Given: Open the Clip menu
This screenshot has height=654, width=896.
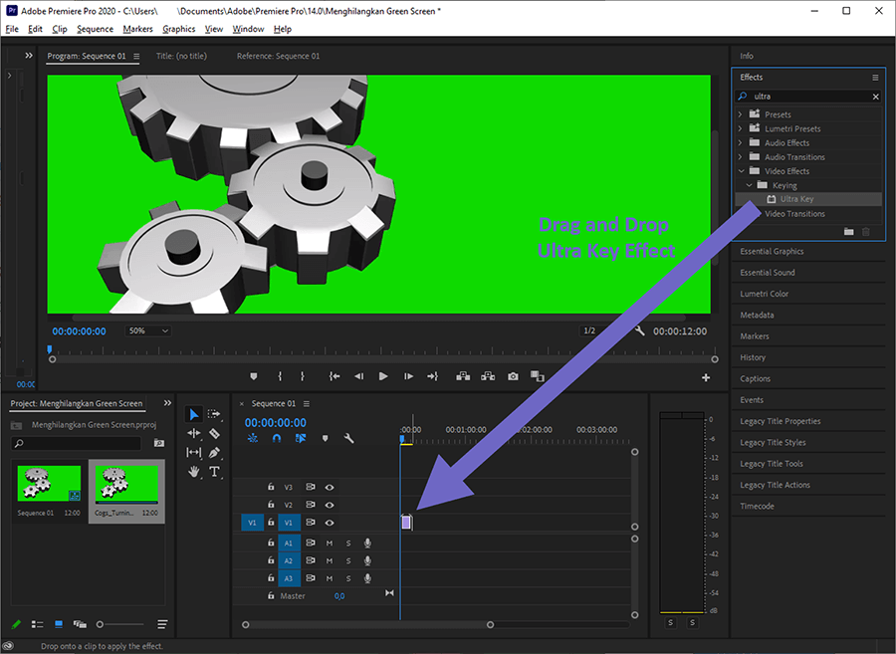Looking at the screenshot, I should coord(60,29).
